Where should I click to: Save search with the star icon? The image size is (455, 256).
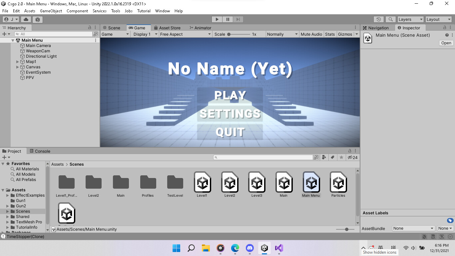[x=341, y=157]
